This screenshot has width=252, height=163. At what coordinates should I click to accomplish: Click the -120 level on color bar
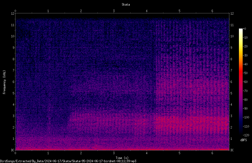pyautogui.click(x=246, y=135)
